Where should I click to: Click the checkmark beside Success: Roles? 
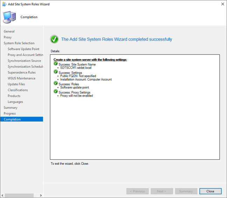(x=56, y=83)
